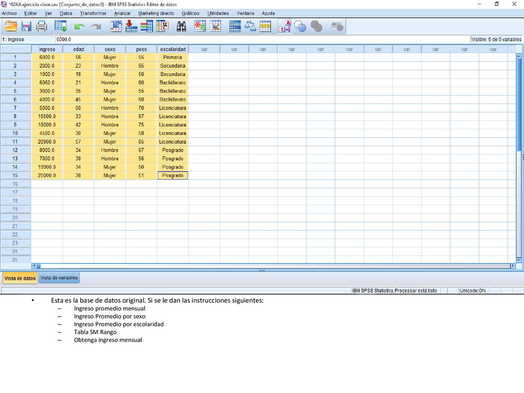Run descriptive statistics icon with mu symbol
Viewport: 524px width, 393px height.
pyautogui.click(x=162, y=26)
